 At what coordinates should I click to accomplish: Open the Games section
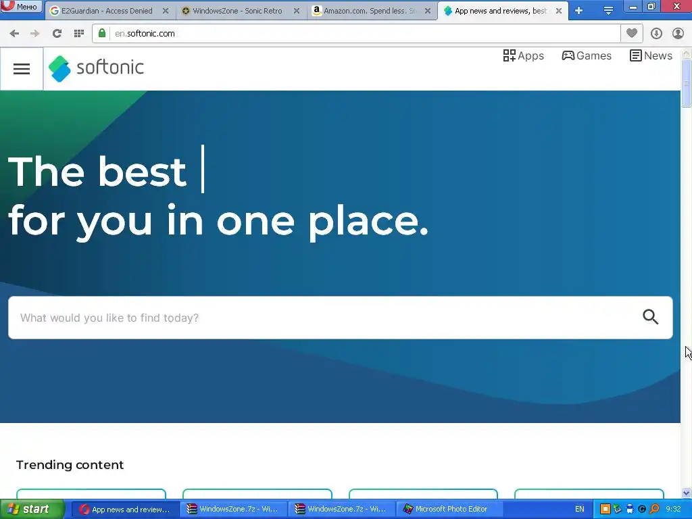pyautogui.click(x=587, y=55)
